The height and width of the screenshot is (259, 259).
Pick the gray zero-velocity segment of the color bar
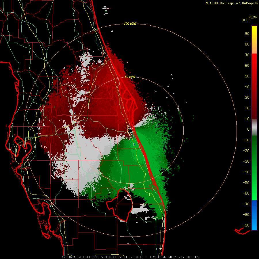point(254,127)
